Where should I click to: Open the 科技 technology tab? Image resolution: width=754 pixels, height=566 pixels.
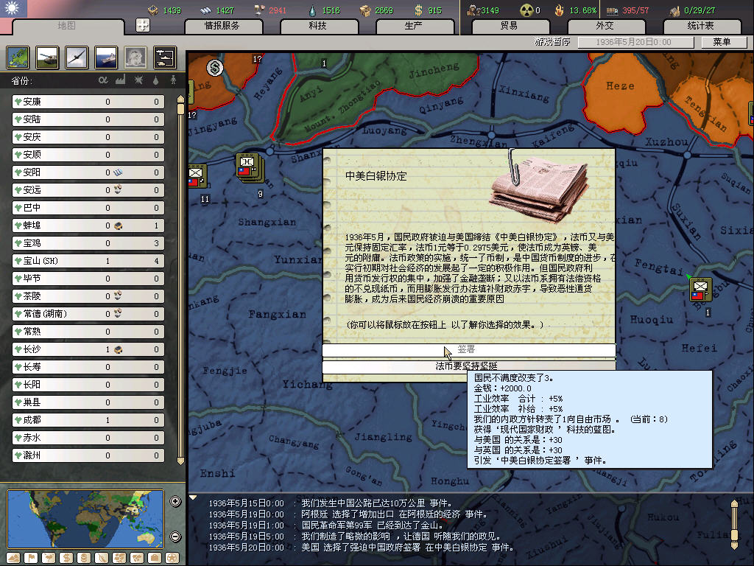318,26
